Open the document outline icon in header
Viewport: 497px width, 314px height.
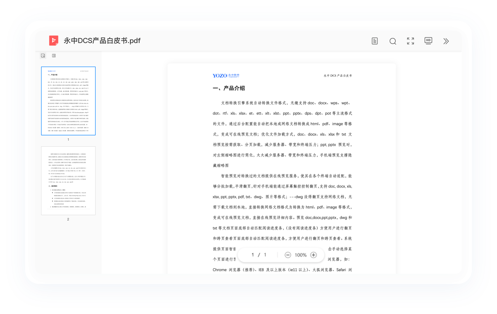pos(375,41)
